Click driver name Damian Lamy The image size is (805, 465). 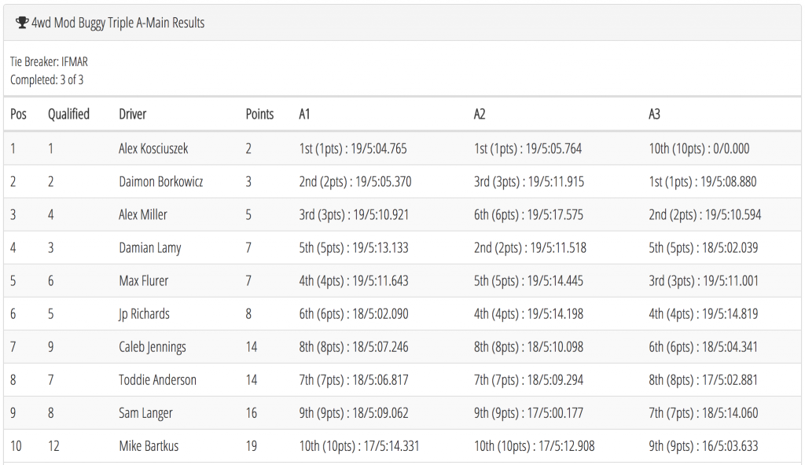click(x=150, y=248)
